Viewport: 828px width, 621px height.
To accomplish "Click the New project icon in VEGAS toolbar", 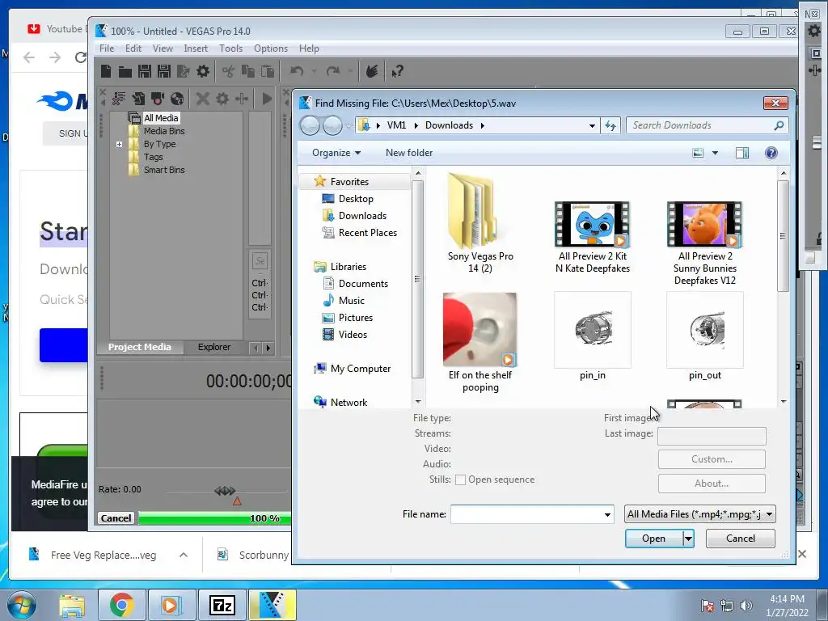I will (106, 71).
